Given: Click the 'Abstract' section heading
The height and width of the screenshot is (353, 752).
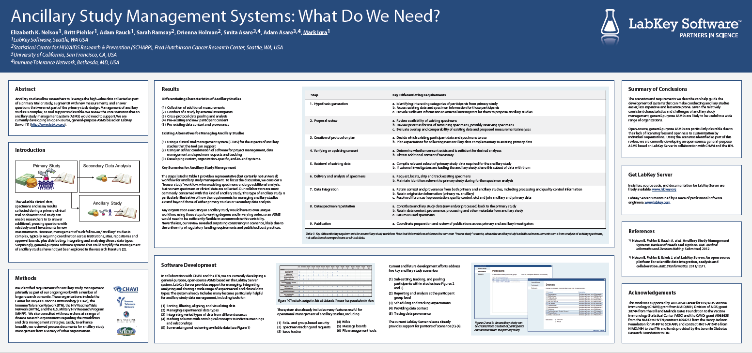Looking at the screenshot, I should tap(25, 89).
